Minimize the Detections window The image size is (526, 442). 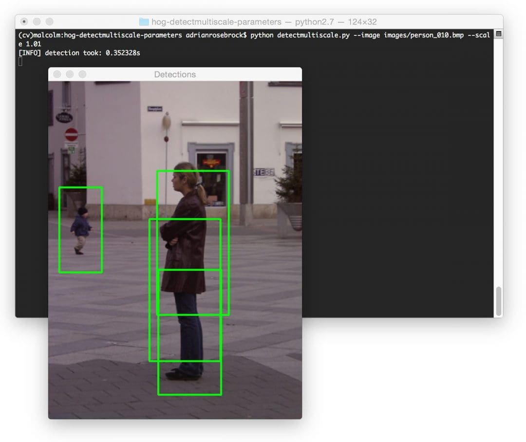(x=70, y=74)
